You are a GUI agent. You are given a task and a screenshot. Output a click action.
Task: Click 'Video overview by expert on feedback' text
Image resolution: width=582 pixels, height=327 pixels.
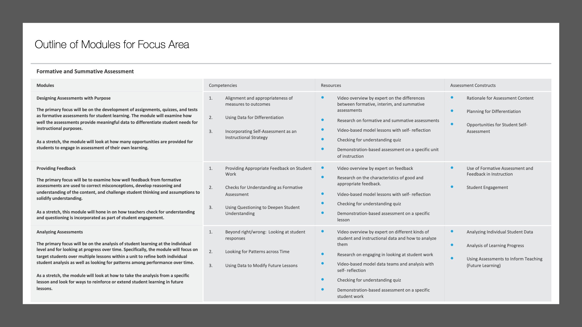(375, 168)
